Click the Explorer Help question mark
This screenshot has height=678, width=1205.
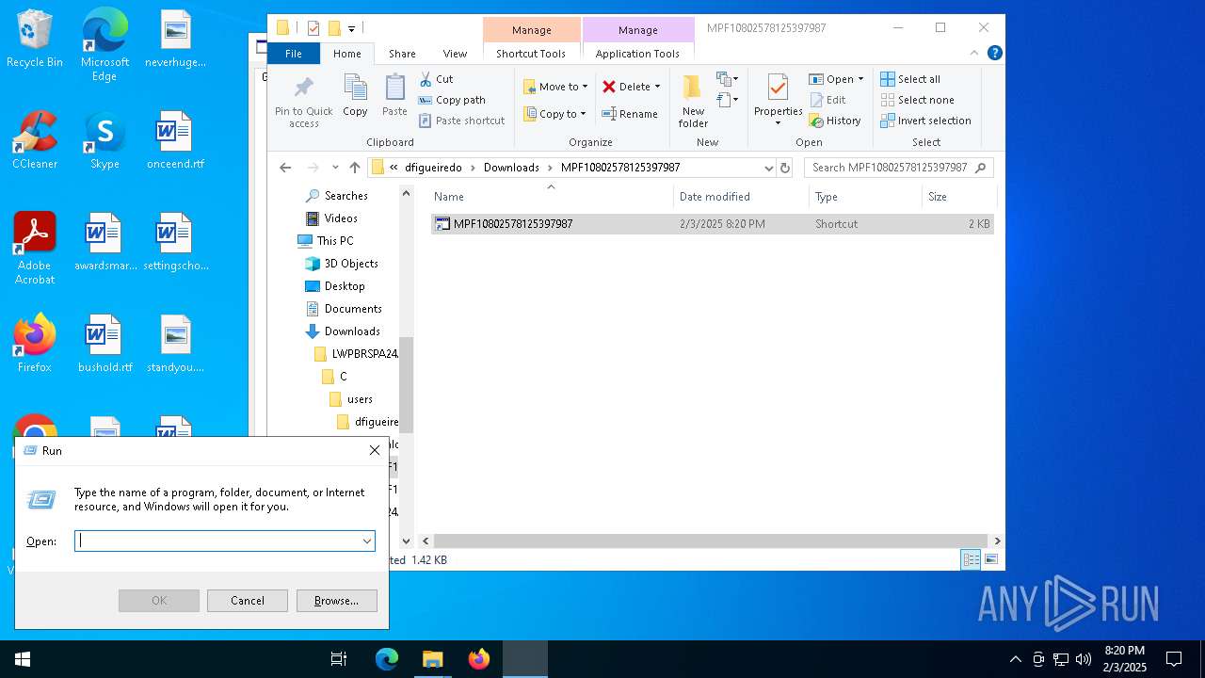pos(994,54)
